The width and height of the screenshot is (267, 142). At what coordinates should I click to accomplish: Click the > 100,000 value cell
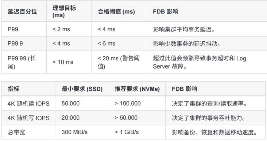tap(128, 103)
